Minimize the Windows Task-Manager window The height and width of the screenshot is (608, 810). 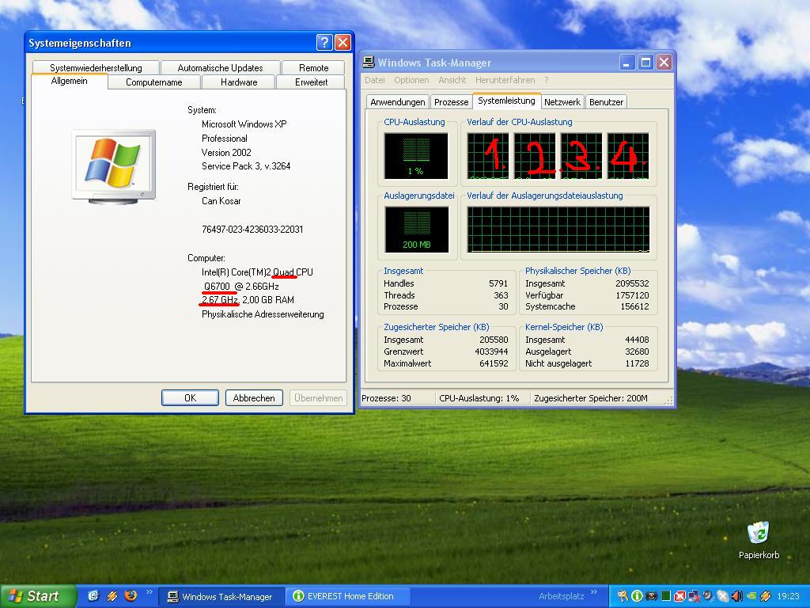[x=626, y=63]
